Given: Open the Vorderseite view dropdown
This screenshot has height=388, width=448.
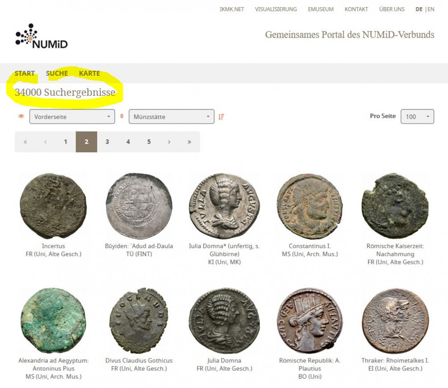Looking at the screenshot, I should coord(72,116).
